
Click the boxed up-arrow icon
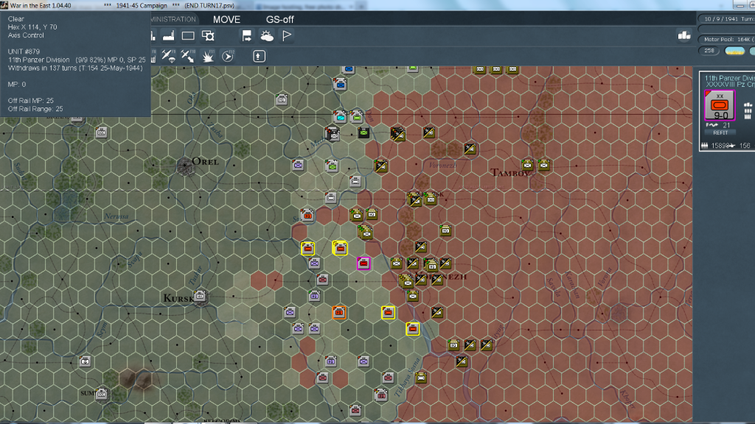259,56
